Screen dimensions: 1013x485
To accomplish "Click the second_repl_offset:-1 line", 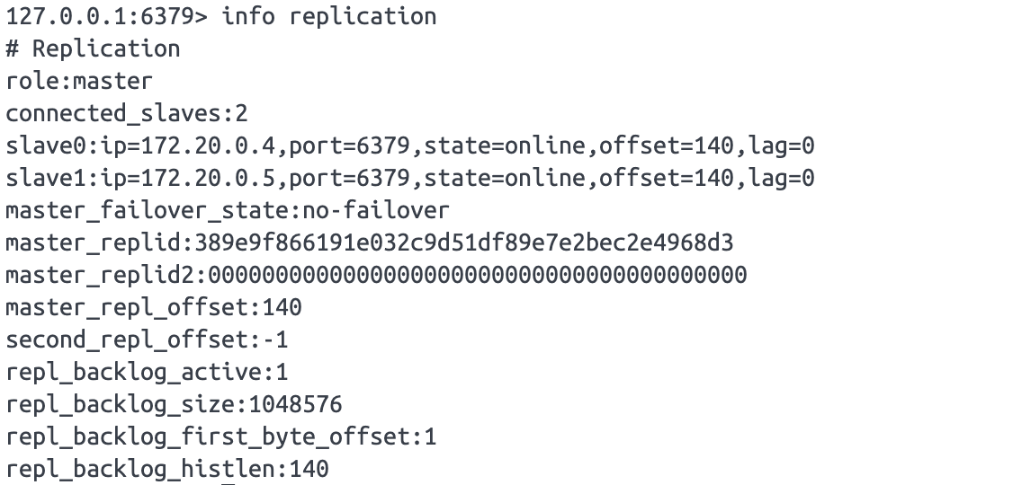I will click(x=147, y=339).
